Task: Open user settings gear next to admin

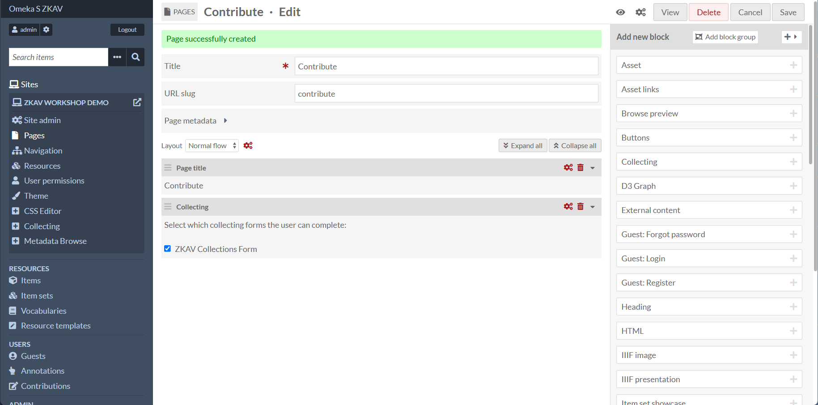Action: pos(47,30)
